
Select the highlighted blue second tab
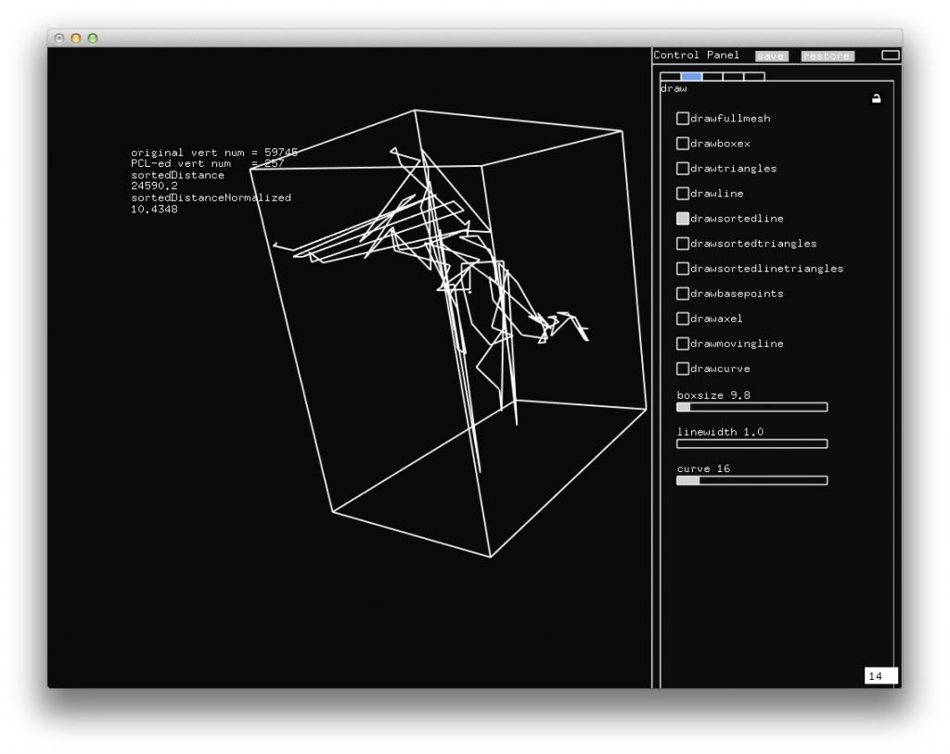[691, 76]
